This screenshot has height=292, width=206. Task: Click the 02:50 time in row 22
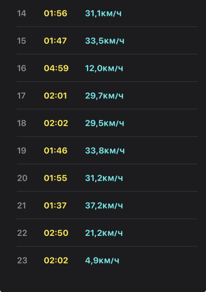pos(56,233)
